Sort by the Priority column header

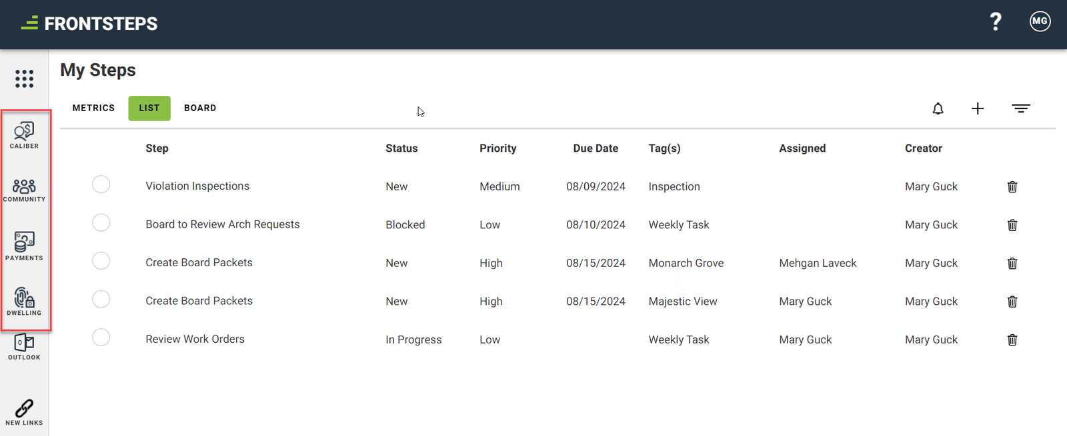click(x=497, y=148)
